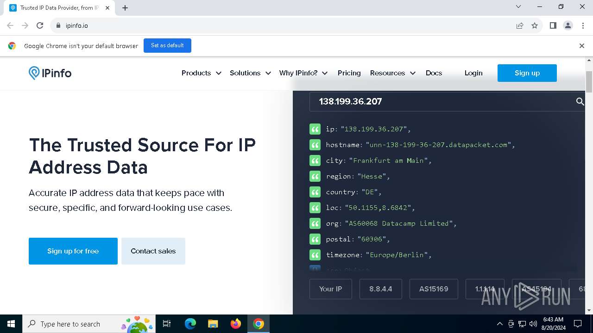The height and width of the screenshot is (333, 593).
Task: Open the Pricing page
Action: point(349,73)
